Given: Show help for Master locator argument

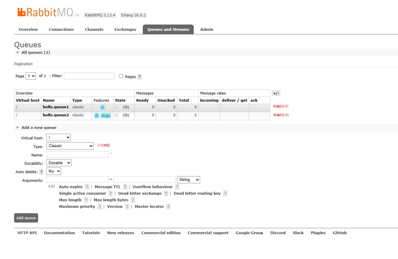Looking at the screenshot, I should pos(169,207).
